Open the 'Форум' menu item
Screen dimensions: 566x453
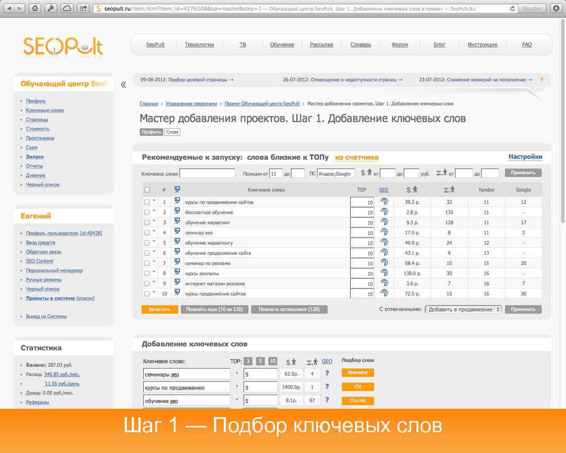click(399, 44)
